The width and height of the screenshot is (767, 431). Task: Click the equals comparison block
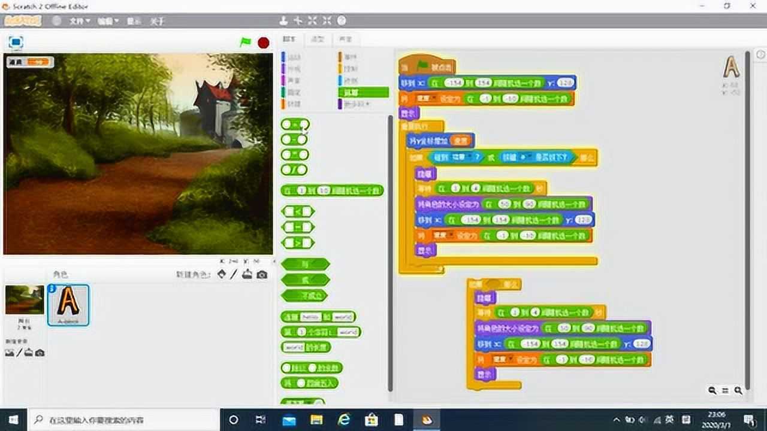[298, 227]
